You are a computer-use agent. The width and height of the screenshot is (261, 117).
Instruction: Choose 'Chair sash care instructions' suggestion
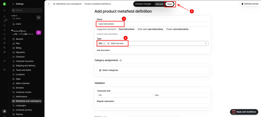tap(150, 29)
